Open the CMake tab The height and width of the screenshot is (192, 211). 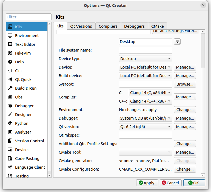click(x=158, y=26)
